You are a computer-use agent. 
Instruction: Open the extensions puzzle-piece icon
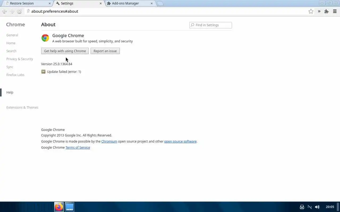[326, 11]
